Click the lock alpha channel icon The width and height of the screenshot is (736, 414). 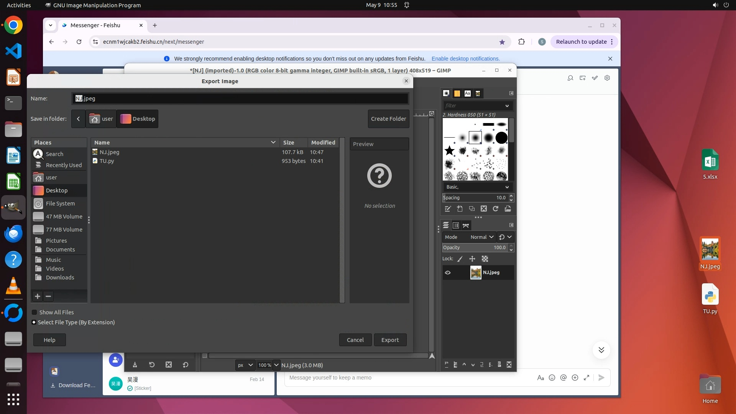[x=485, y=259]
